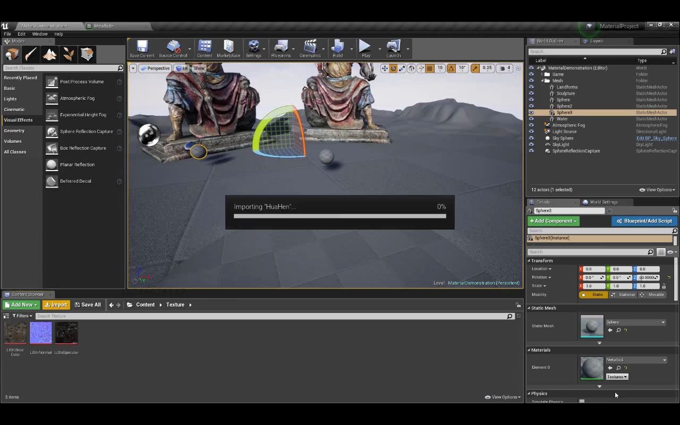Browse to Static Mesh asset magnifier icon
This screenshot has height=425, width=680.
click(618, 330)
